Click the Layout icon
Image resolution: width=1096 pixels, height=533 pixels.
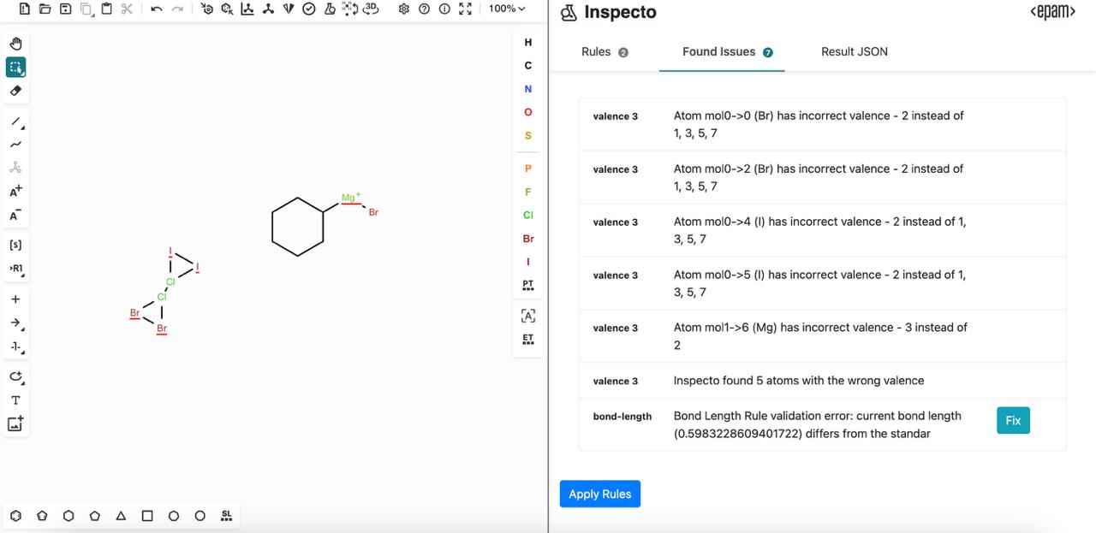[247, 9]
